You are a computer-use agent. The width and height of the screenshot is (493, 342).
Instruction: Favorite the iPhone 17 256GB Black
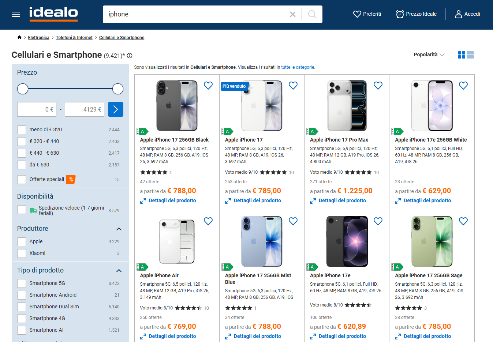pyautogui.click(x=208, y=86)
